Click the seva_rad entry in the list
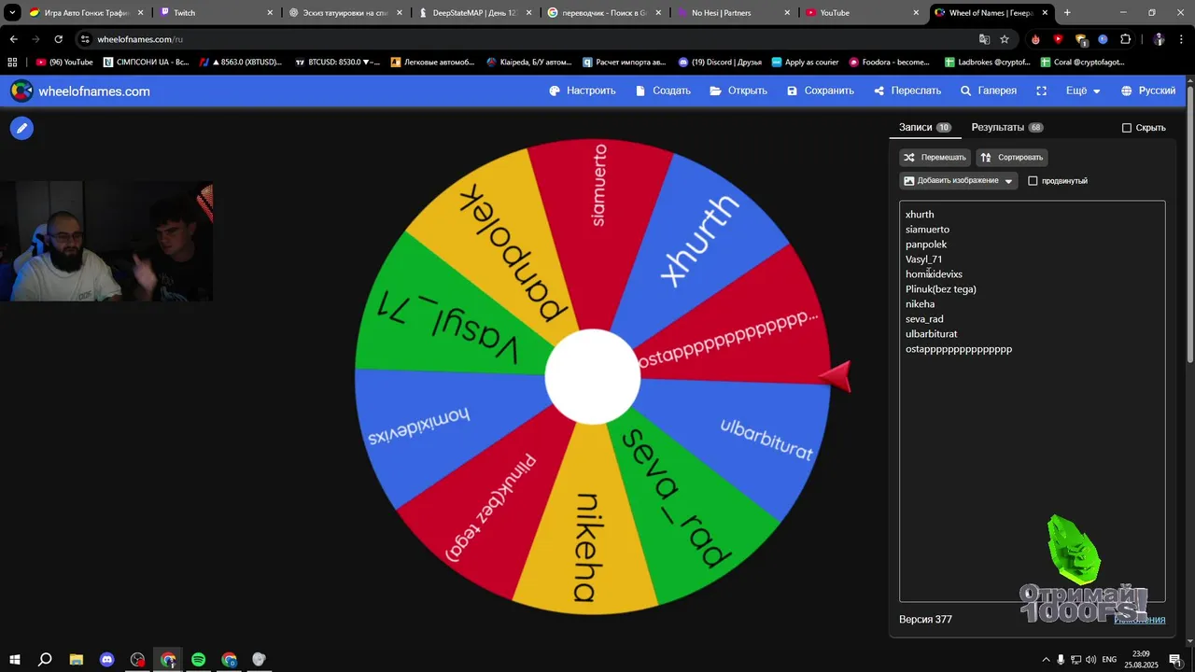 pyautogui.click(x=924, y=319)
